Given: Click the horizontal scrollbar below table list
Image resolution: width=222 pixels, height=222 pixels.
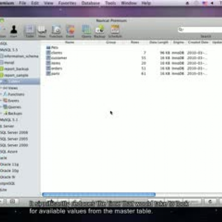Looking at the screenshot, I should [x=99, y=194].
